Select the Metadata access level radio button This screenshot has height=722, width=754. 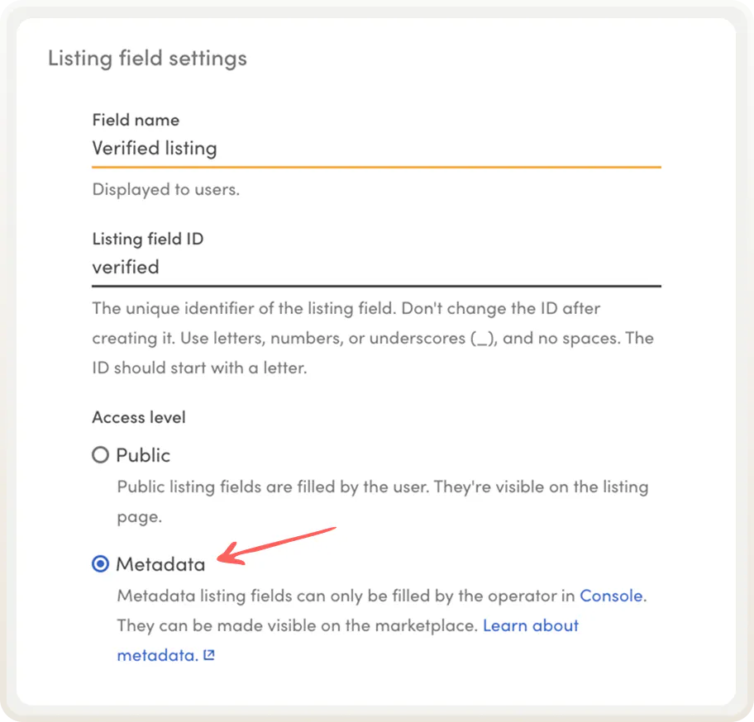(100, 564)
